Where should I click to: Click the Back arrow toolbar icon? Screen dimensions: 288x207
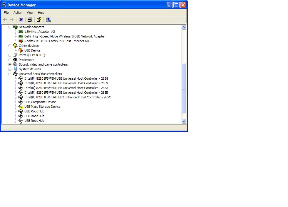pos(5,20)
